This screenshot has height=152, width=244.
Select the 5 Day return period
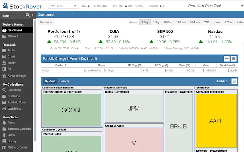point(156,22)
